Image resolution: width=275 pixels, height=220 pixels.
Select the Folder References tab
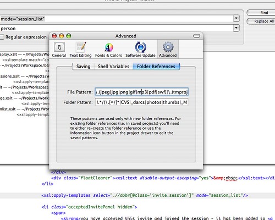click(156, 67)
